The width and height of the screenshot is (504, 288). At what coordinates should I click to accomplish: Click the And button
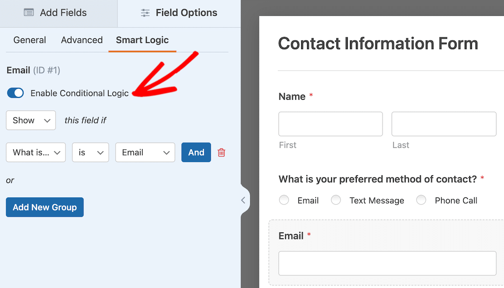click(x=196, y=152)
